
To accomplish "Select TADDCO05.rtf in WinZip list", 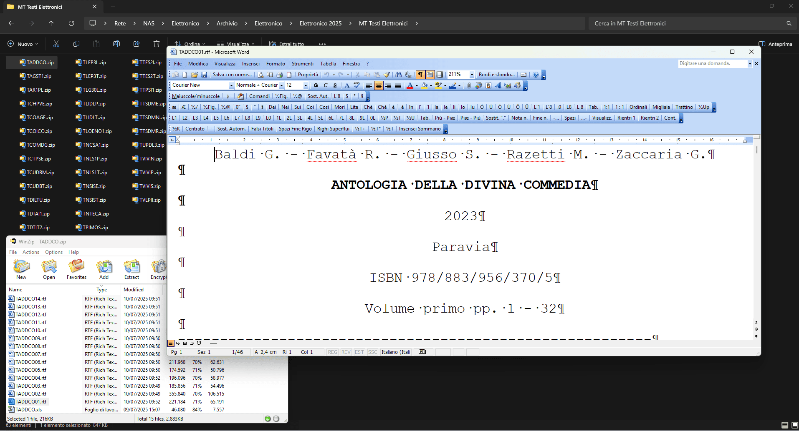I will point(31,370).
